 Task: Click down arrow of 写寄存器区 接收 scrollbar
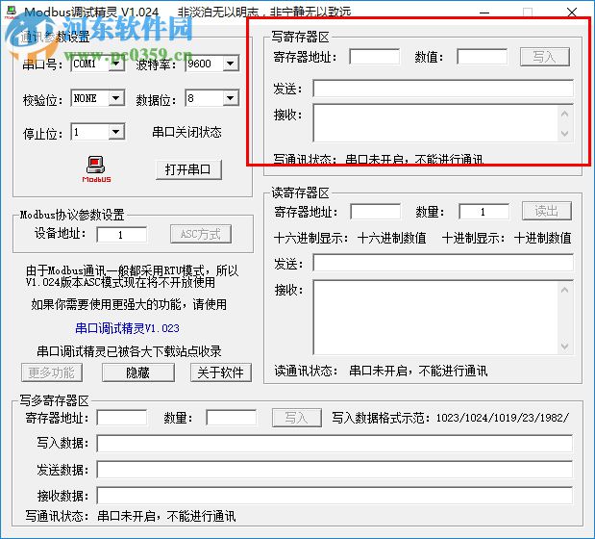point(564,134)
